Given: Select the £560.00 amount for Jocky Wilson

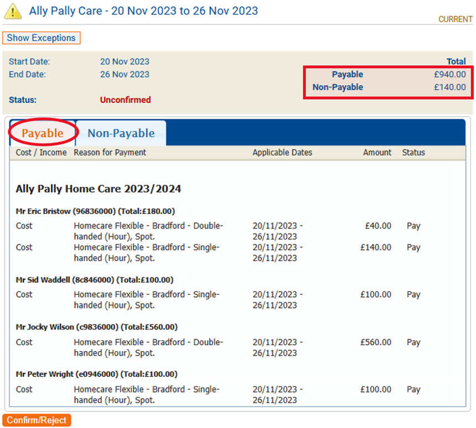Looking at the screenshot, I should tap(375, 342).
